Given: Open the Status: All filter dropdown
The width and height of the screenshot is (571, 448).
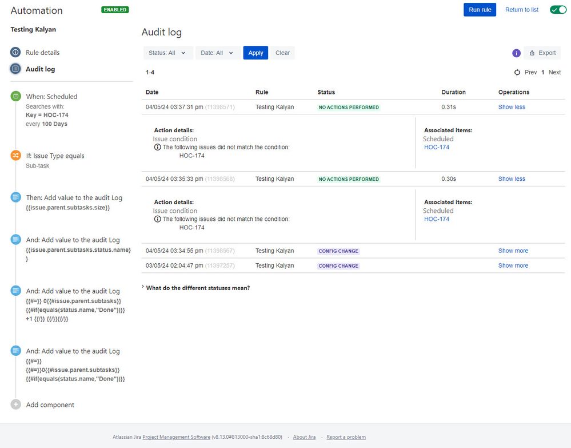Looking at the screenshot, I should click(168, 53).
